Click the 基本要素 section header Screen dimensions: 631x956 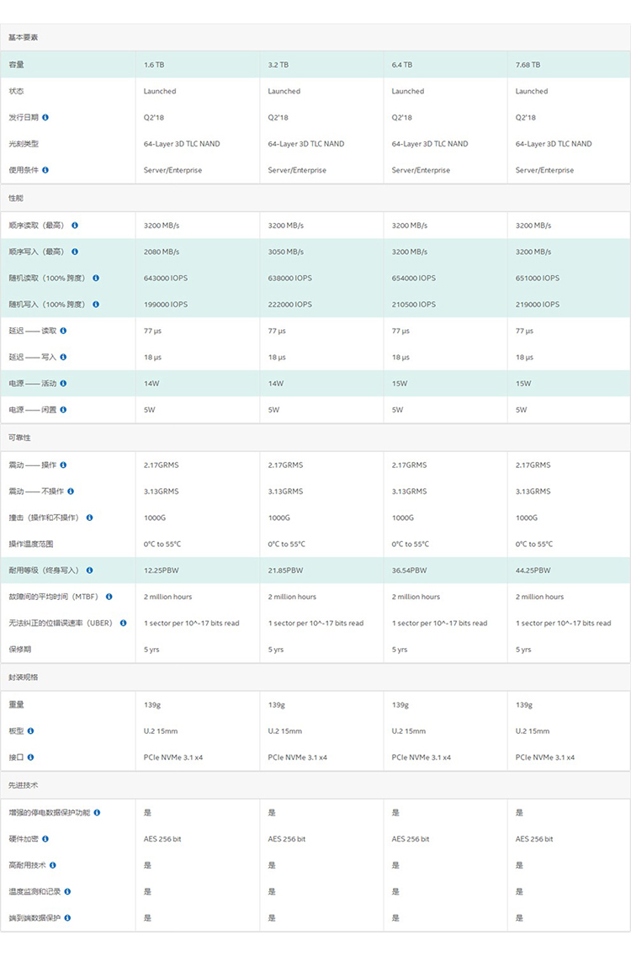pyautogui.click(x=315, y=37)
